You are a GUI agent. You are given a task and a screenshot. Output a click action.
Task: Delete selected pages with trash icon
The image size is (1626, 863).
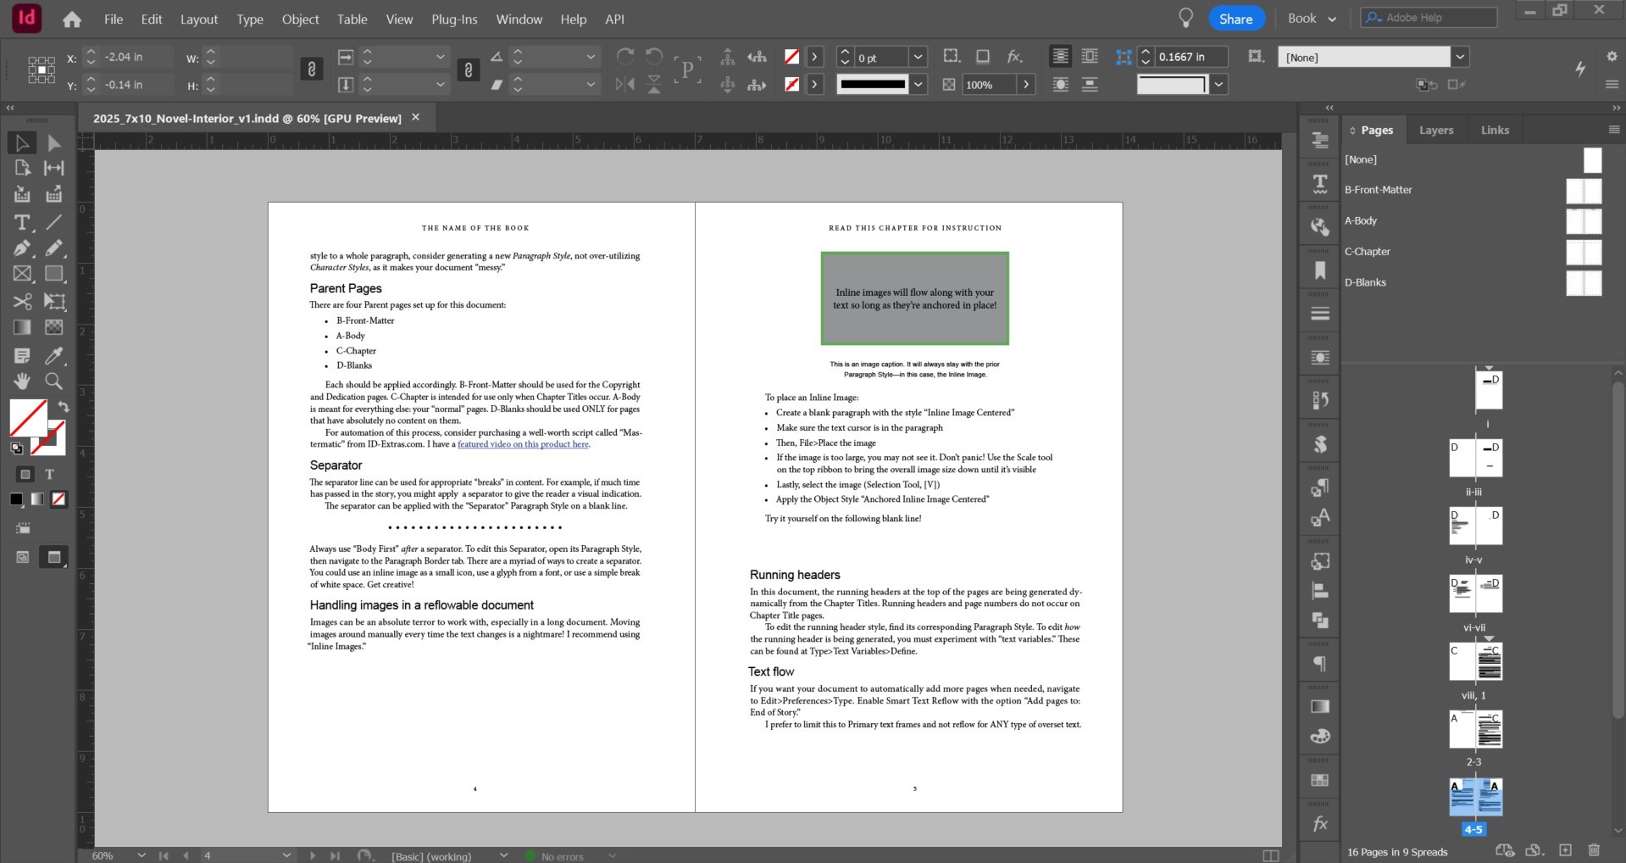pyautogui.click(x=1594, y=850)
